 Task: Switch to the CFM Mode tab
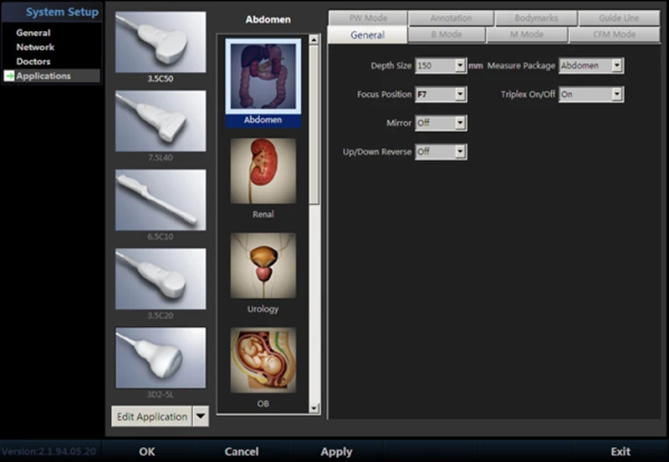coord(614,35)
